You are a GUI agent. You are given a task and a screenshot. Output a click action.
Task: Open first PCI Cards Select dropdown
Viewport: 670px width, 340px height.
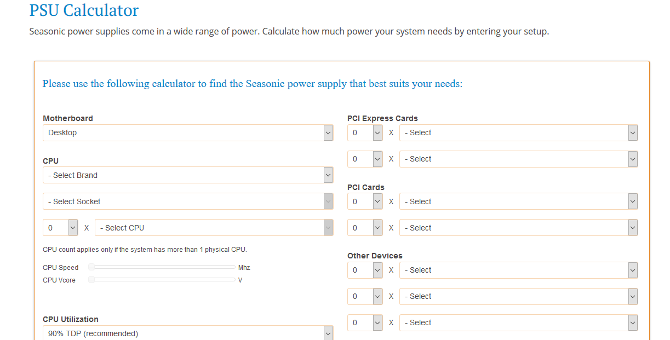(x=519, y=201)
